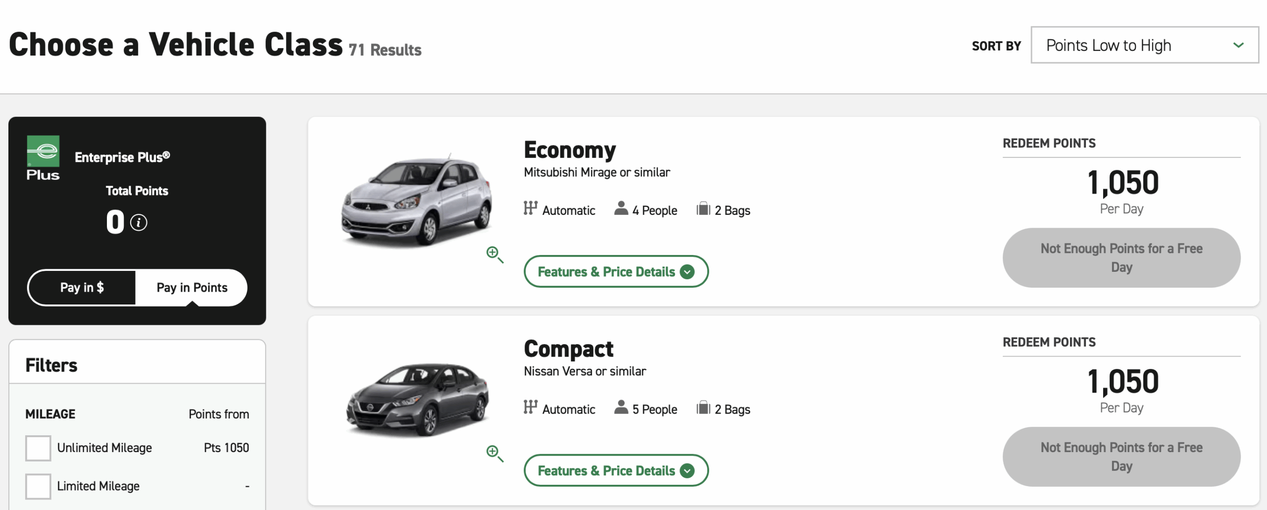The image size is (1267, 510).
Task: Select the Pay in Points option
Action: click(x=192, y=288)
